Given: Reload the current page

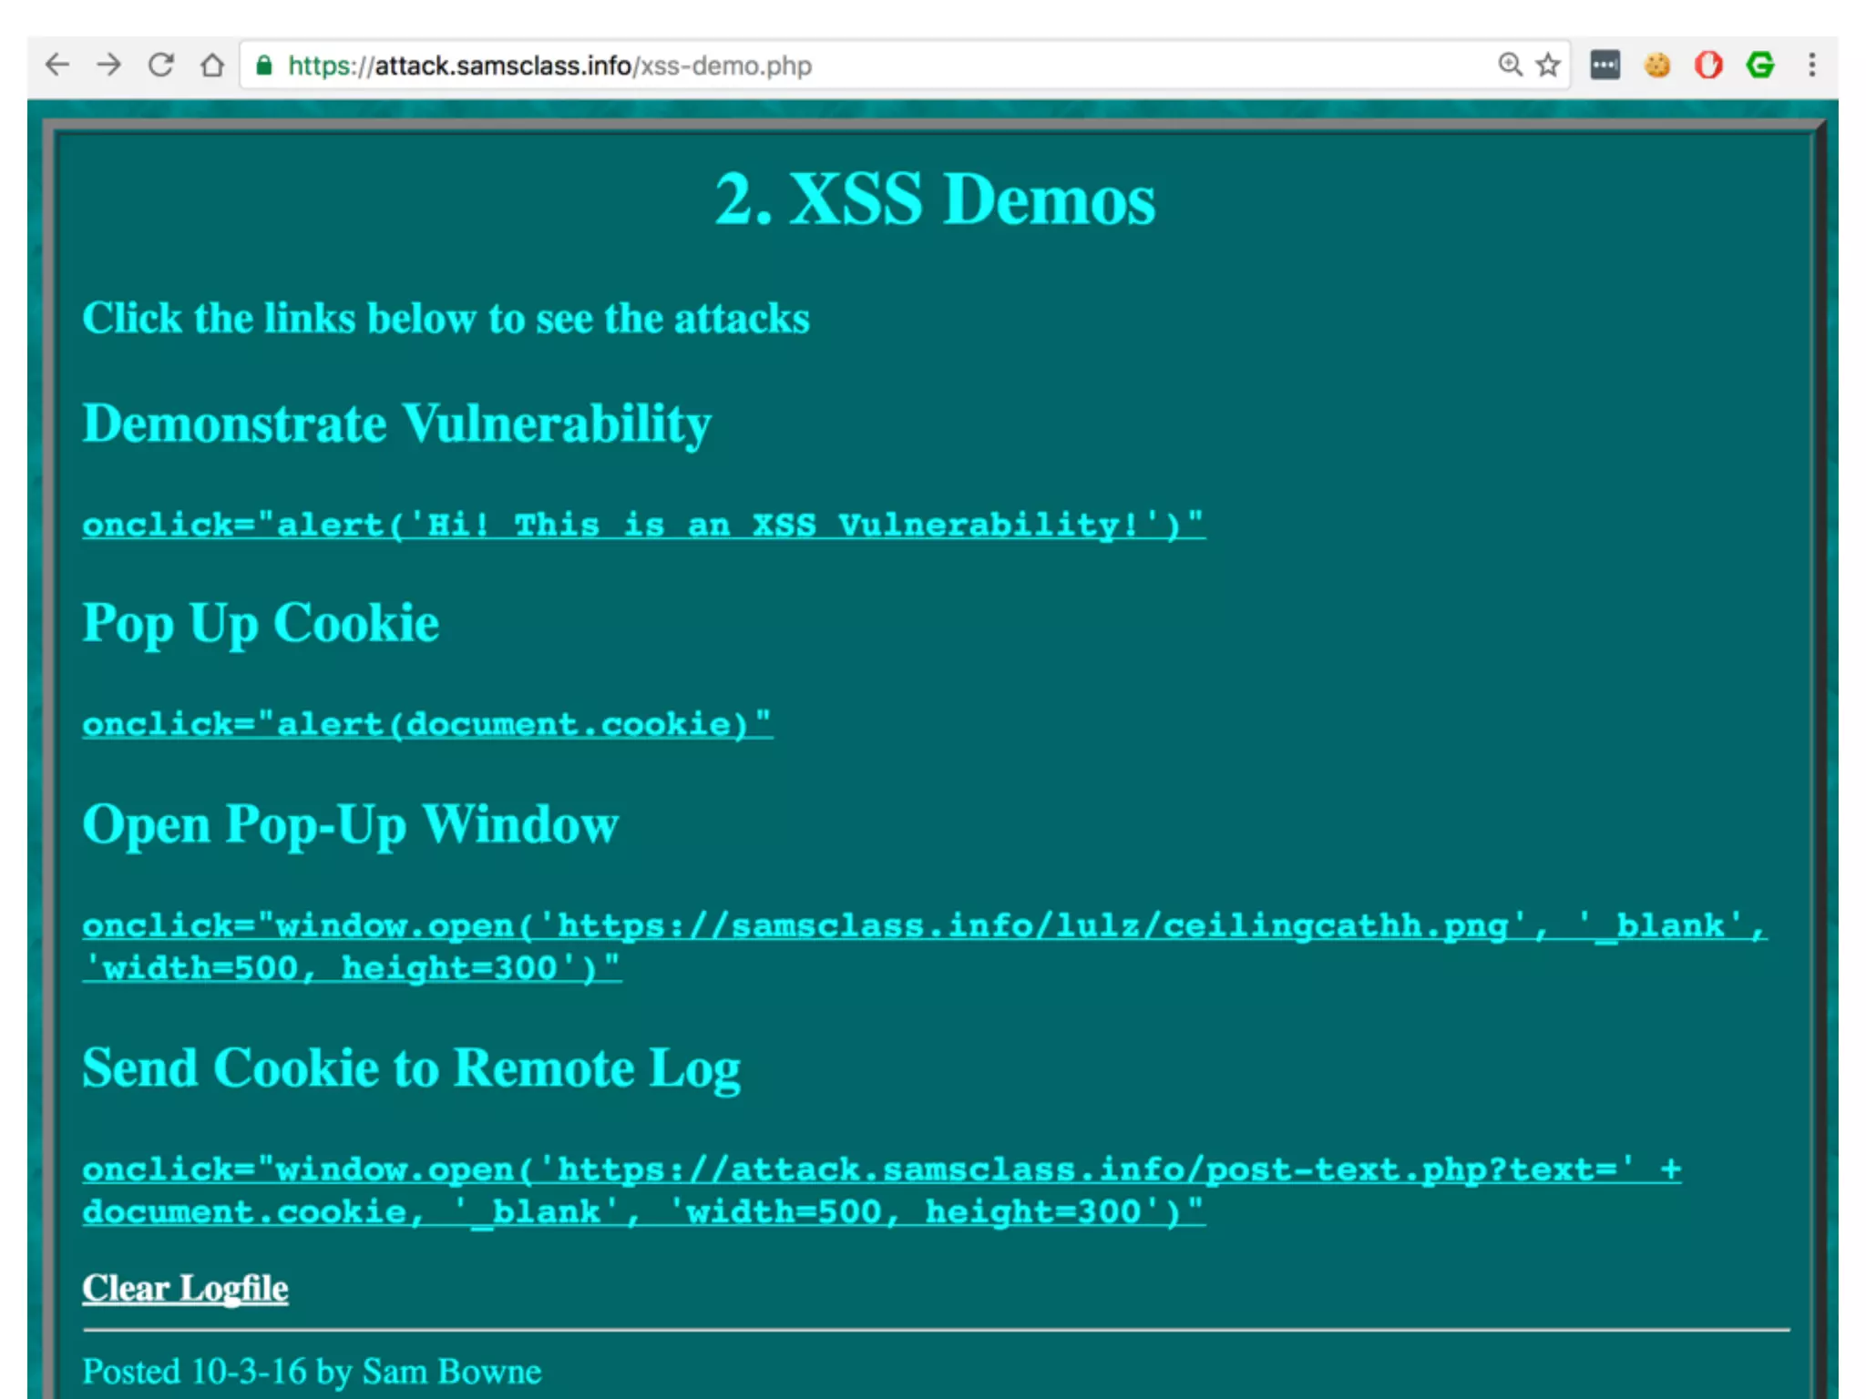Looking at the screenshot, I should [x=161, y=65].
